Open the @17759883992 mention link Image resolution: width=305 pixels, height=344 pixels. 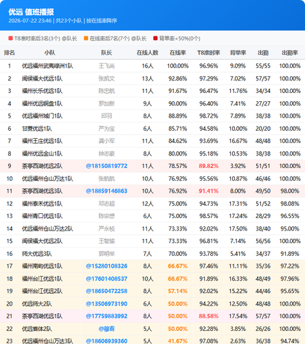tap(106, 316)
